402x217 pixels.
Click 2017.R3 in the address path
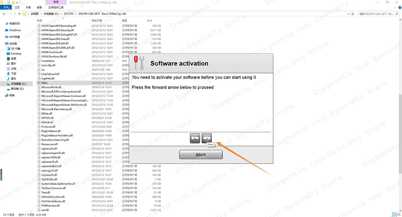[68, 14]
